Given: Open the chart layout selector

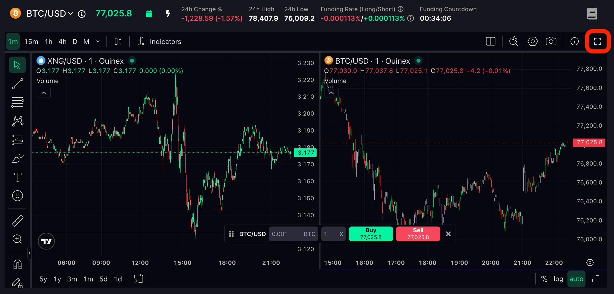Looking at the screenshot, I should pyautogui.click(x=490, y=42).
